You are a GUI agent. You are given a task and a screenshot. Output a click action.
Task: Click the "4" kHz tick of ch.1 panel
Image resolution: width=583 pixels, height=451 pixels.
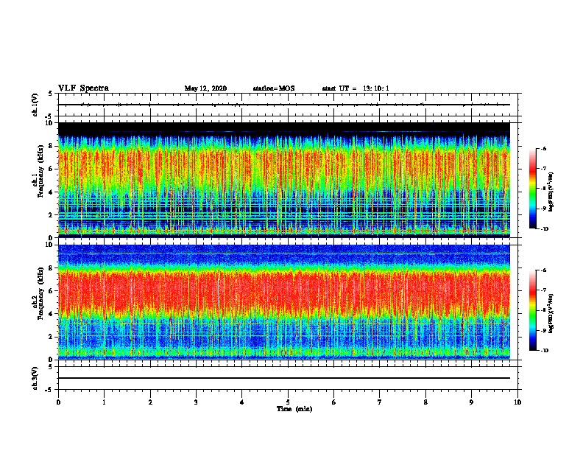(51, 192)
